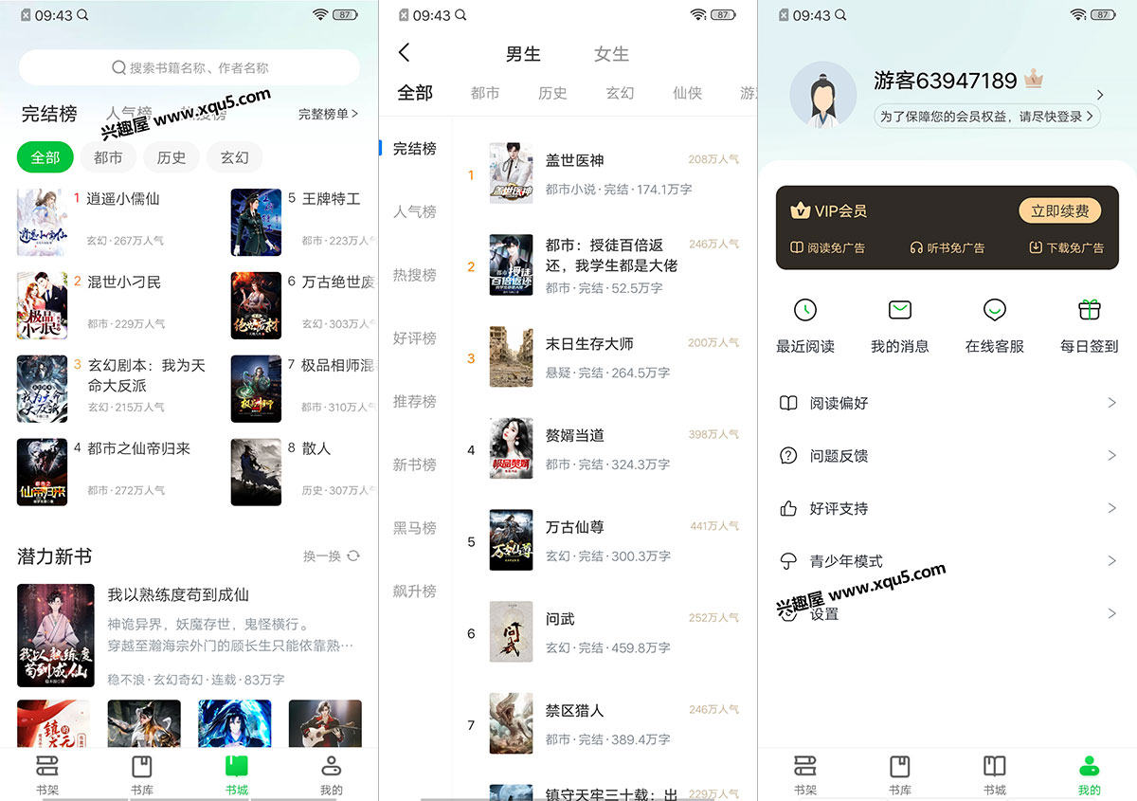Open 赘婿当道 book cover in ranking
This screenshot has height=801, width=1137.
point(511,448)
